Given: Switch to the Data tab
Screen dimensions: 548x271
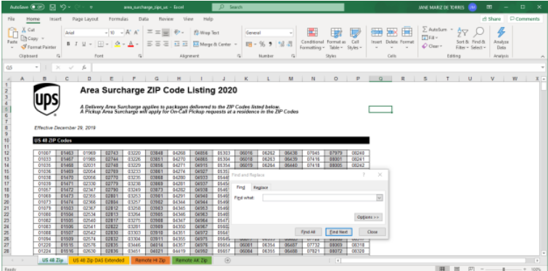Looking at the screenshot, I should point(144,19).
